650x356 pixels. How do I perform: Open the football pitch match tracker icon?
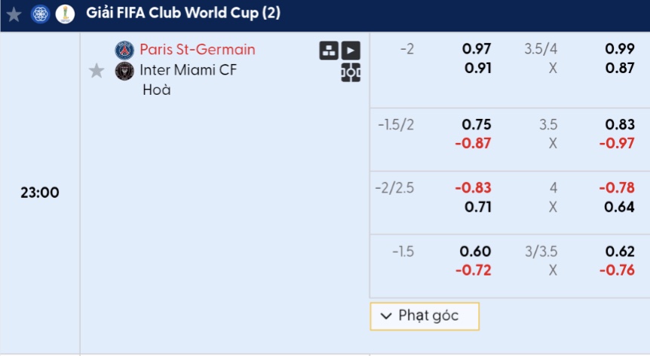coord(351,72)
